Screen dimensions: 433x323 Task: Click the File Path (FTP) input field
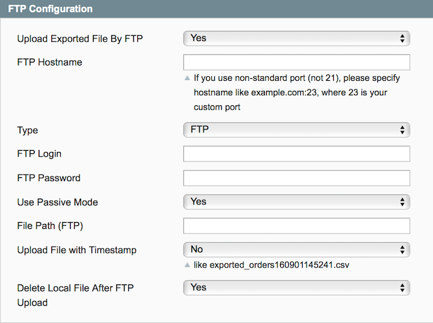[x=296, y=226]
